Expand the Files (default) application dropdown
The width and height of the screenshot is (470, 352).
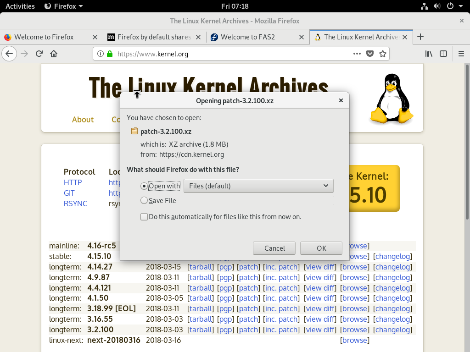point(258,186)
